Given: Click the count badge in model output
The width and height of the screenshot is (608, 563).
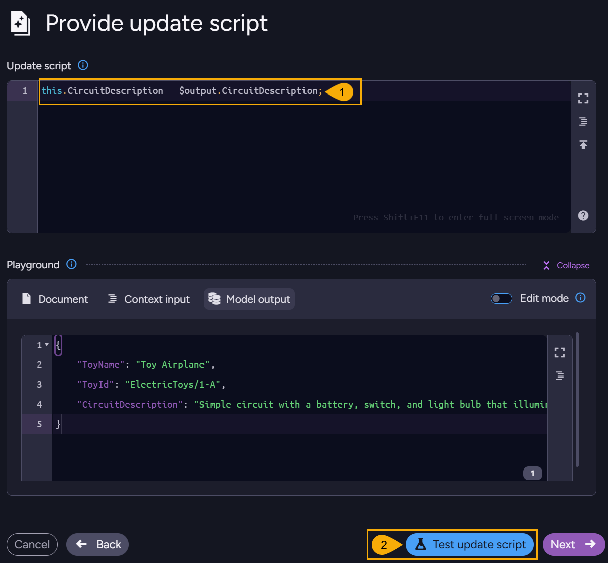Looking at the screenshot, I should pyautogui.click(x=533, y=473).
